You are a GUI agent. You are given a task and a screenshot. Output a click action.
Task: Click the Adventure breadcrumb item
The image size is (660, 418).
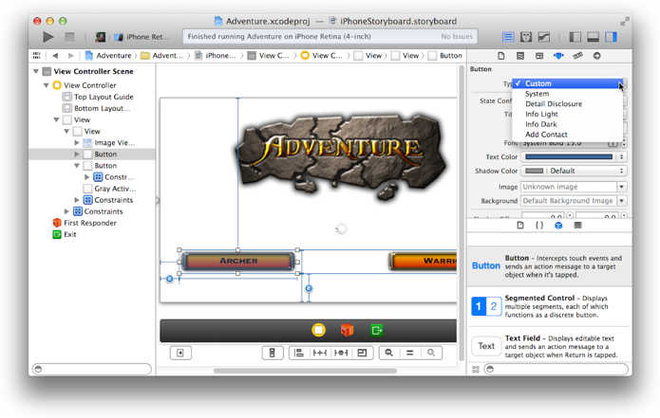(108, 56)
